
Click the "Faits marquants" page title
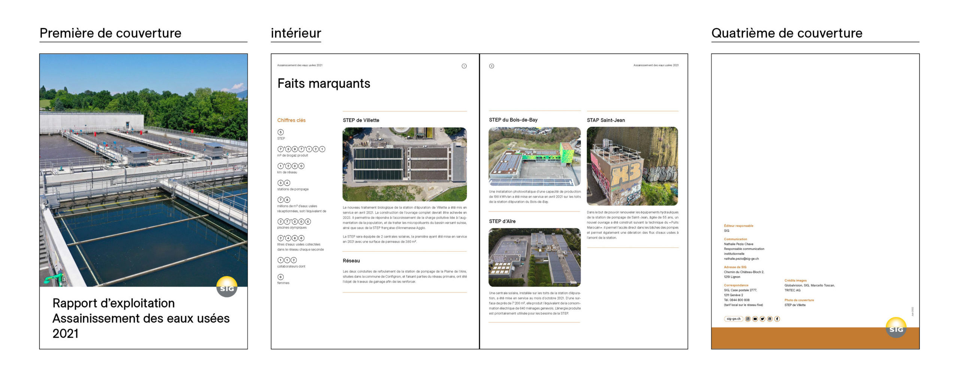tap(324, 83)
